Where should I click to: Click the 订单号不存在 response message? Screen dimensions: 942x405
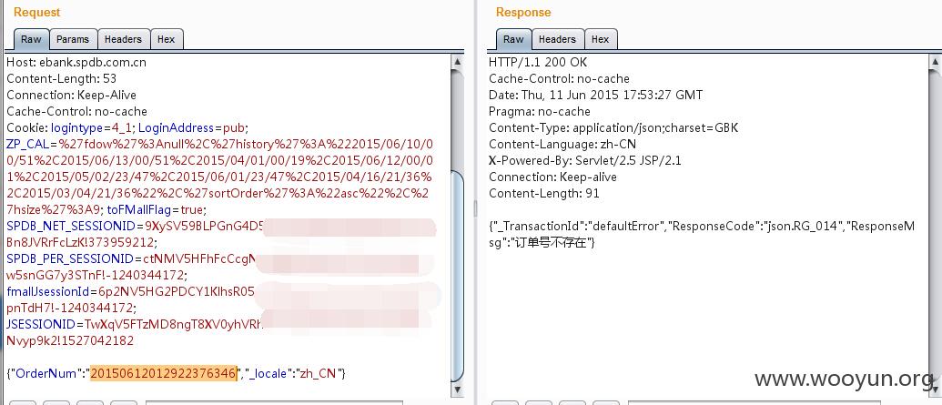tap(550, 243)
